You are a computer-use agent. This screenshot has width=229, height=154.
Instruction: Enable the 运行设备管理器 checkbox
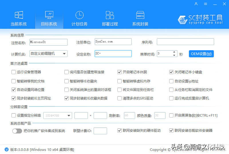[13, 72]
